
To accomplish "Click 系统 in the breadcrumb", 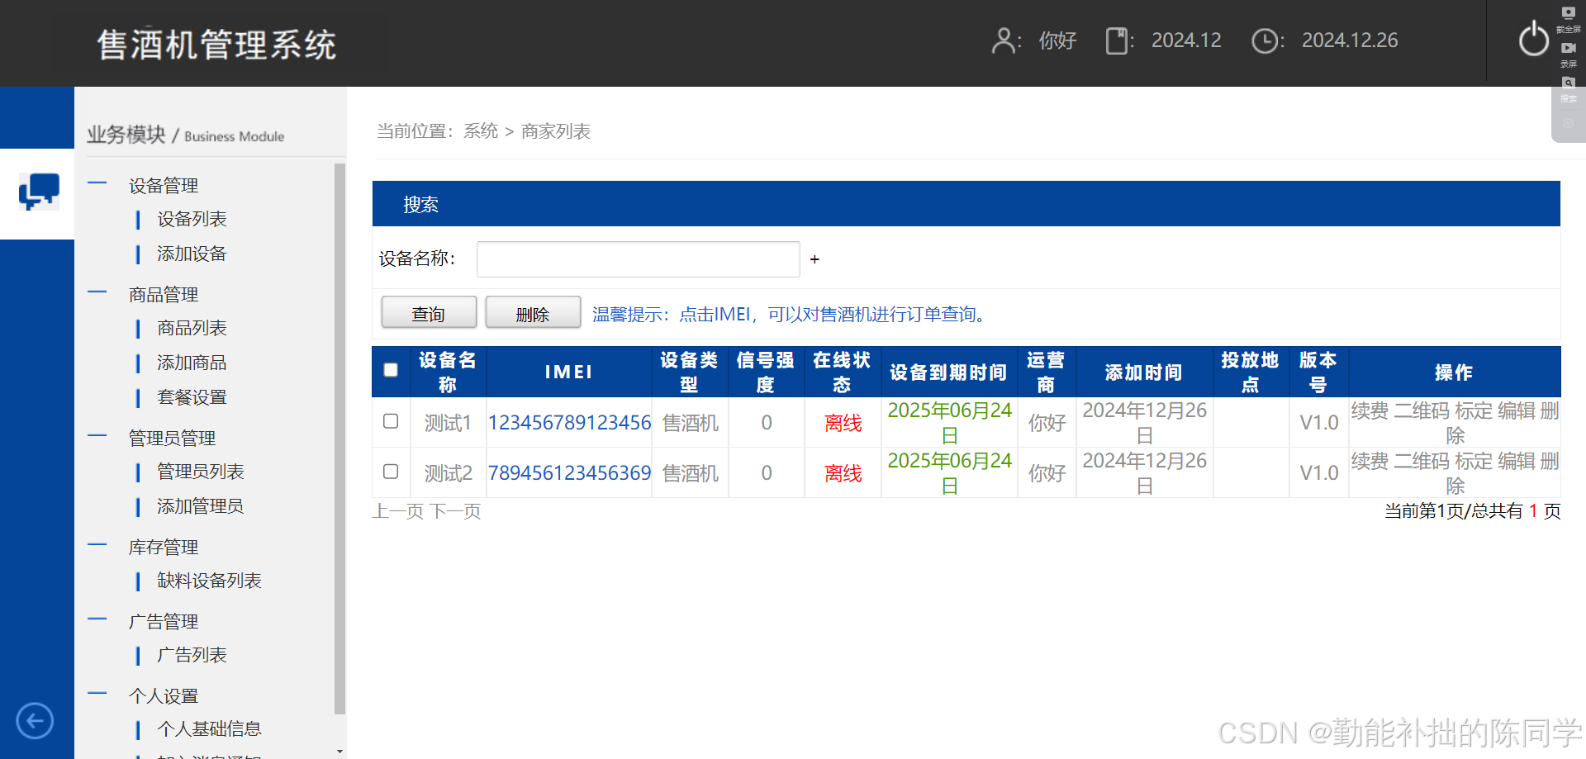I will click(x=481, y=131).
